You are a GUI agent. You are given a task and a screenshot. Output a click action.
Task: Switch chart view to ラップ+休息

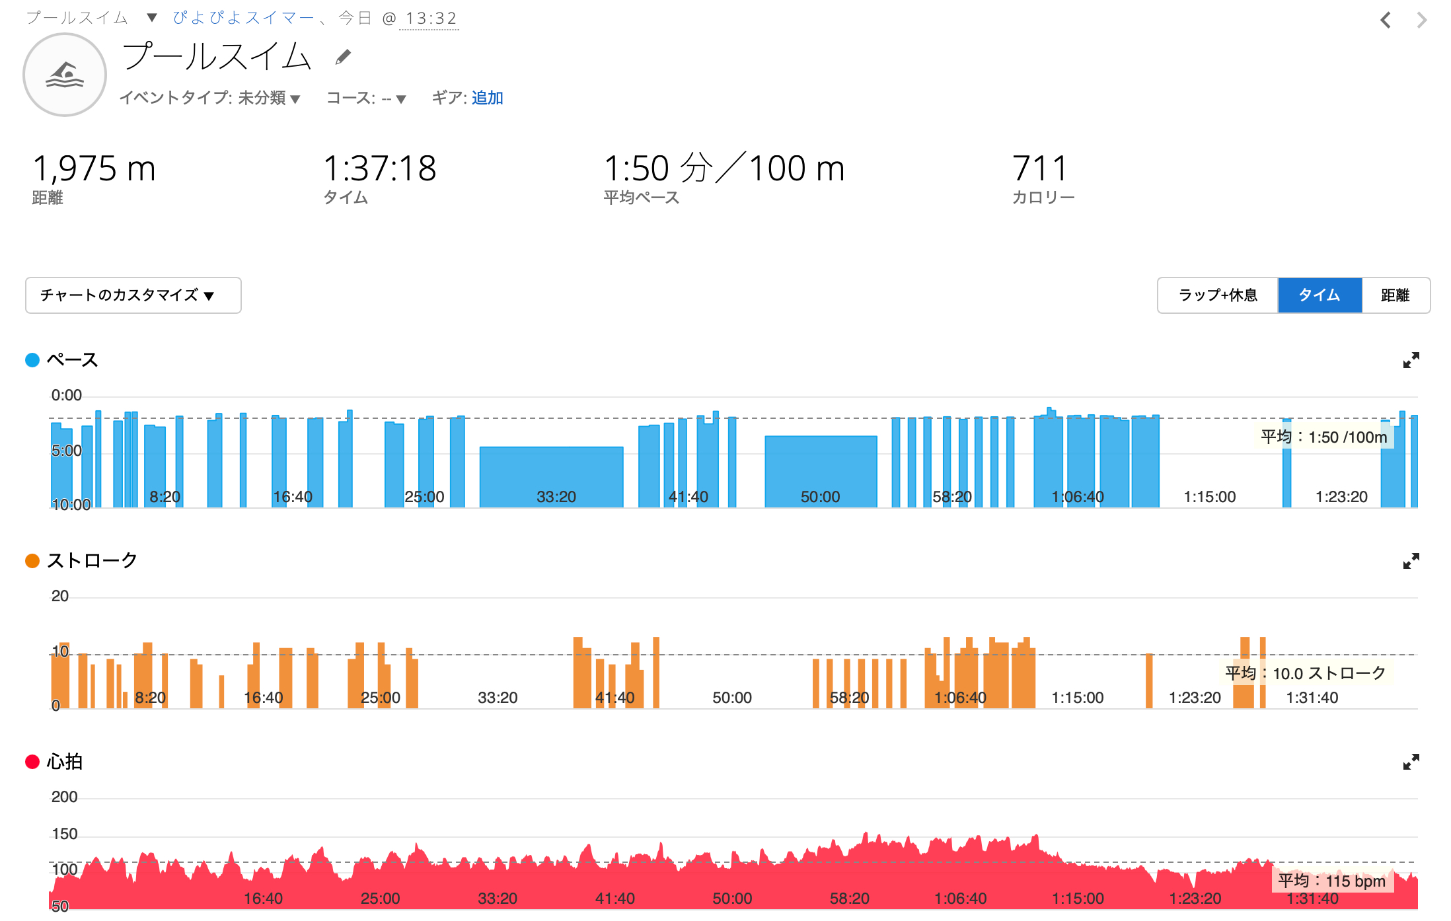[1217, 295]
